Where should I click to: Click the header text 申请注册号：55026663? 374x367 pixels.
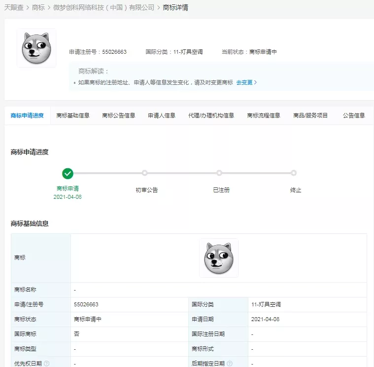click(x=98, y=52)
